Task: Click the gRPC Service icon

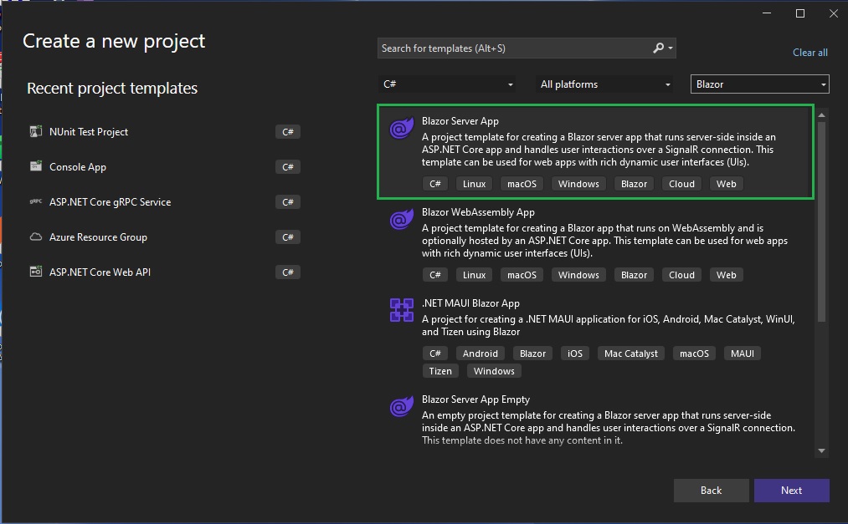Action: 36,201
